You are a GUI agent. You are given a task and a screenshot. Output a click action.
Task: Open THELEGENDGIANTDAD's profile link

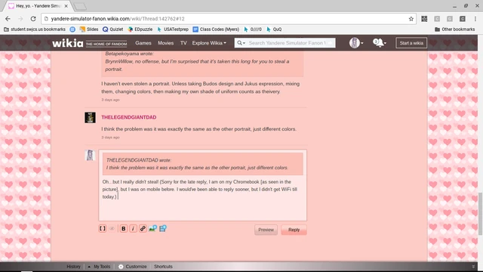coord(129,118)
